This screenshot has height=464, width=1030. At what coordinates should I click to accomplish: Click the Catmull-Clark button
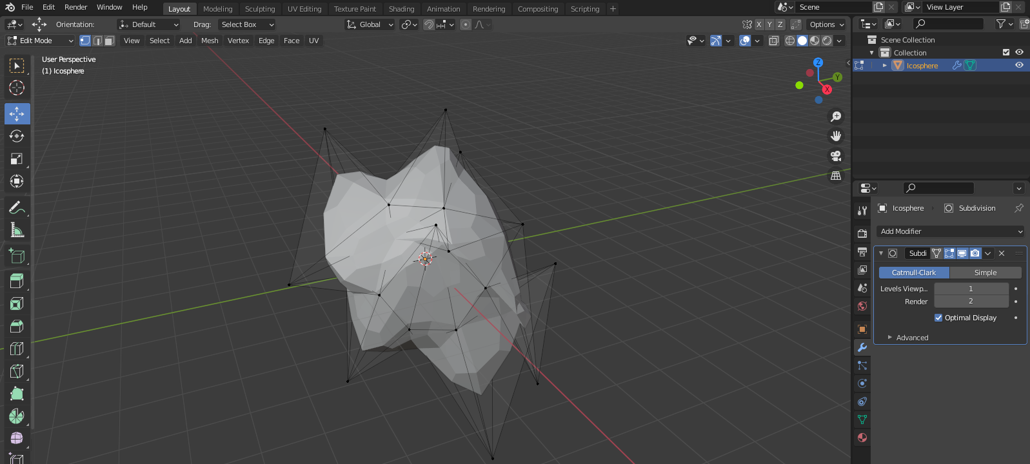(913, 273)
